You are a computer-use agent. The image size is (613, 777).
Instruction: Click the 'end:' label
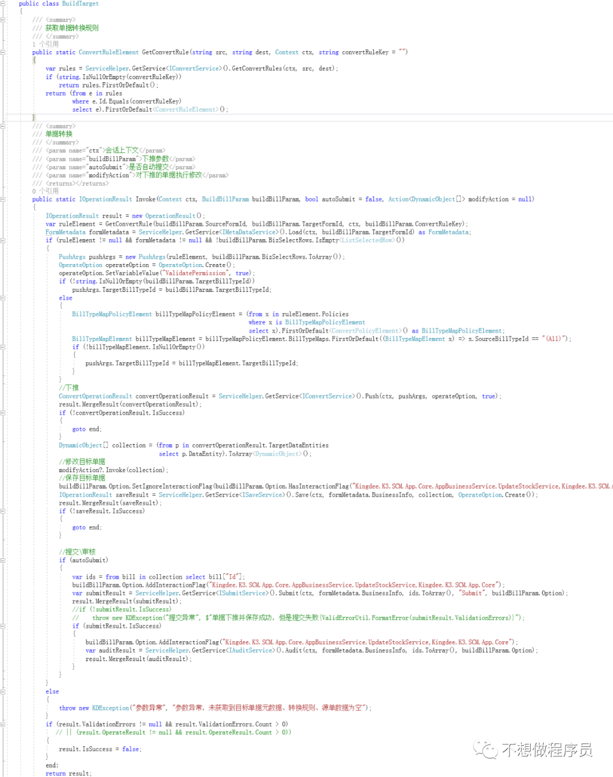pos(52,766)
